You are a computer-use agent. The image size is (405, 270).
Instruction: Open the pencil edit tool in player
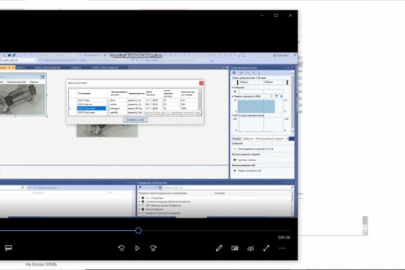tap(219, 248)
